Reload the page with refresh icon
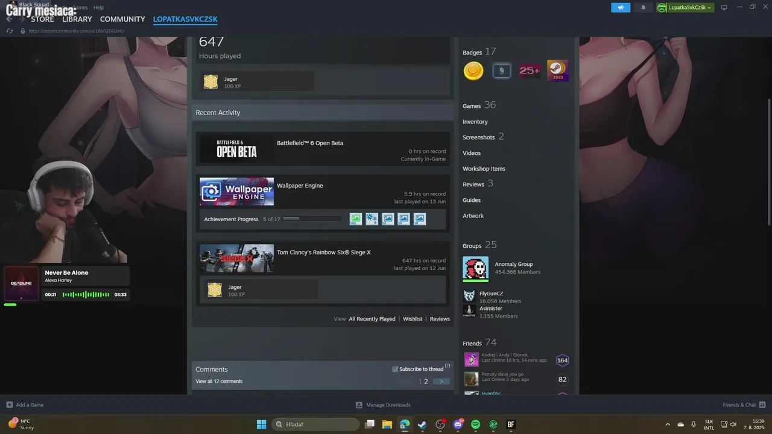 [x=10, y=31]
